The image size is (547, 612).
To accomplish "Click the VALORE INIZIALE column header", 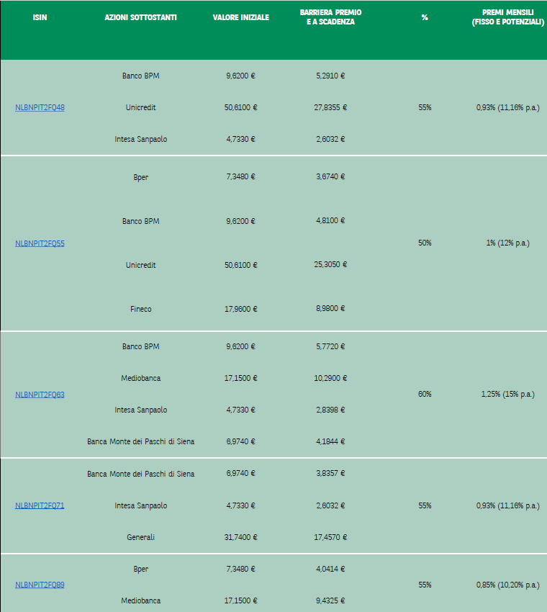I will pos(240,17).
